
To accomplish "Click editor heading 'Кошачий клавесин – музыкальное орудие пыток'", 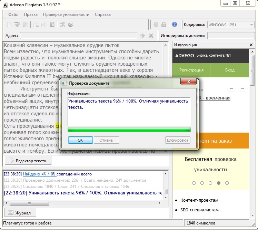I will click(61, 45).
